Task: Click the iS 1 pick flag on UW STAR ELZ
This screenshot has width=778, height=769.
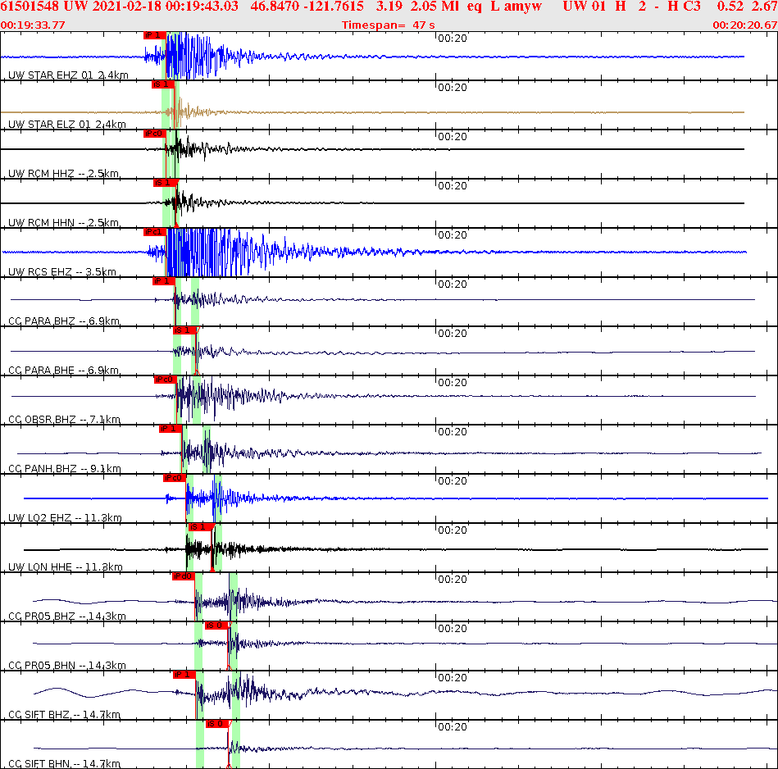Action: (x=162, y=84)
